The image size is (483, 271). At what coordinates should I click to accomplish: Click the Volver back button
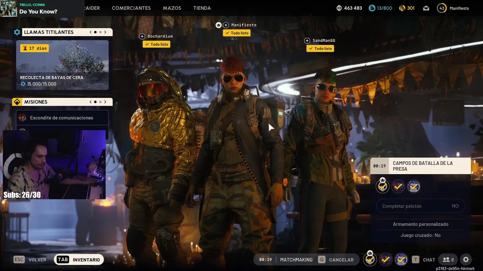pos(37,260)
